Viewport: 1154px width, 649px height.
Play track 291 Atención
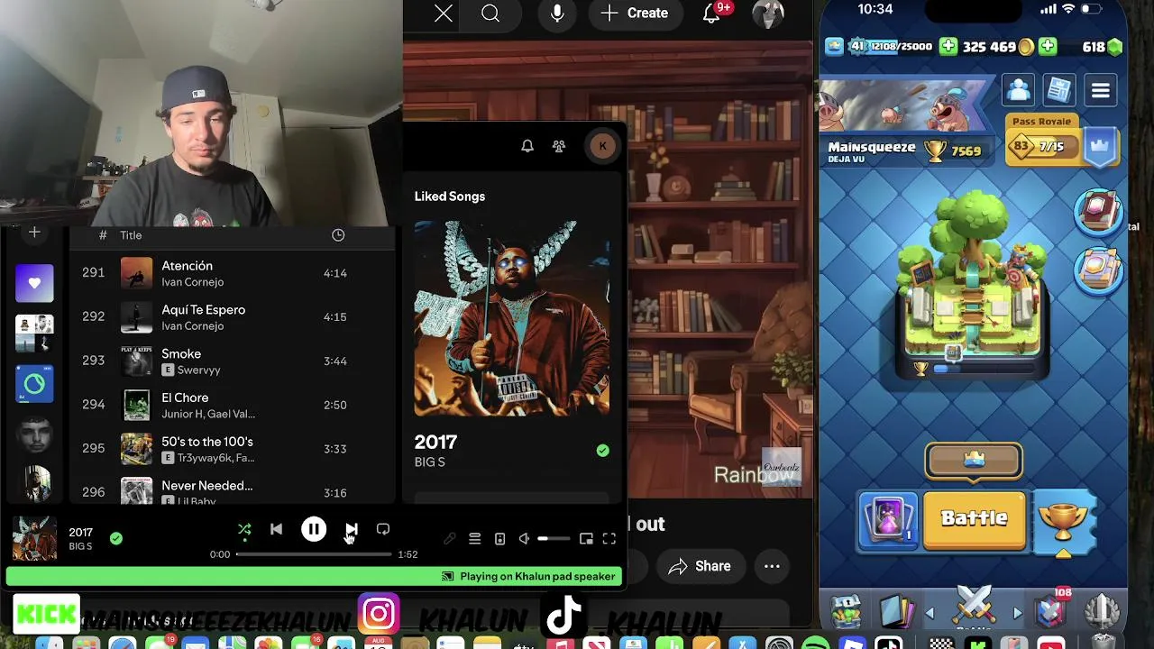click(x=233, y=273)
